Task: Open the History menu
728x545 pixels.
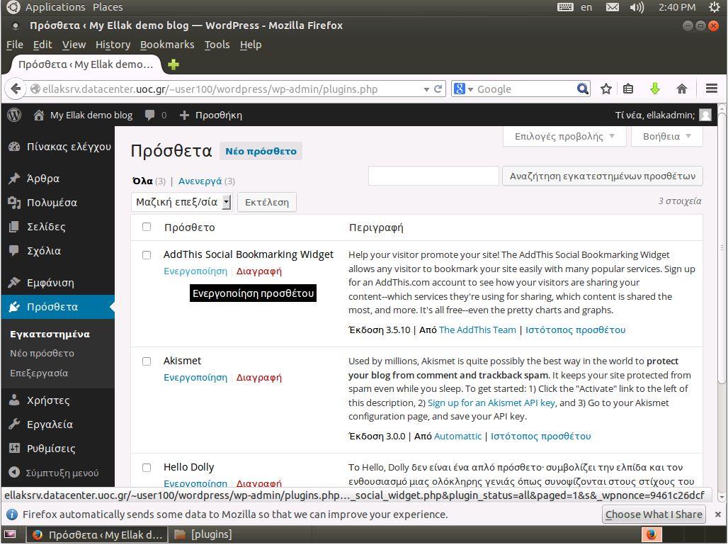Action: click(113, 45)
